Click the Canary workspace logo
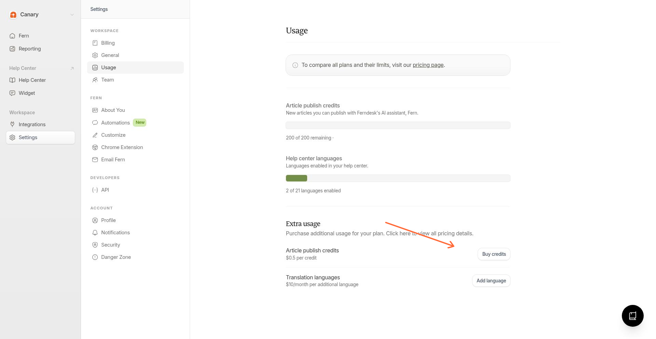This screenshot has height=339, width=656. click(x=13, y=14)
